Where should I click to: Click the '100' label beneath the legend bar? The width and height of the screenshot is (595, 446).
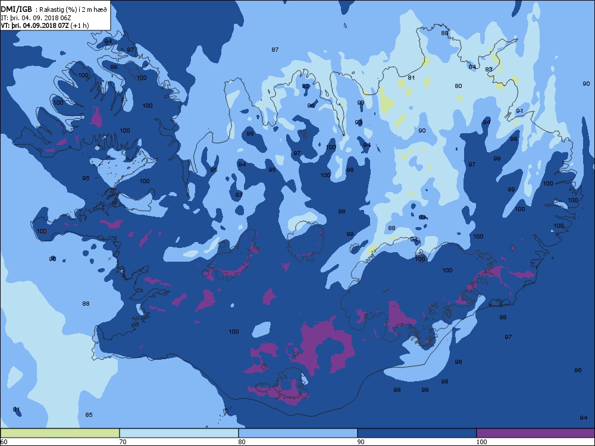tap(481, 442)
